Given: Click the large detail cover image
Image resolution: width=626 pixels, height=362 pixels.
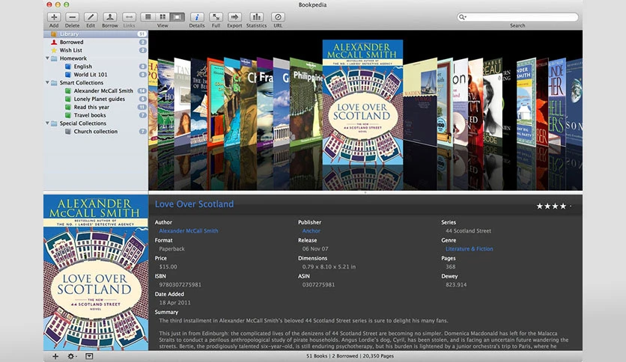Looking at the screenshot, I should [96, 273].
